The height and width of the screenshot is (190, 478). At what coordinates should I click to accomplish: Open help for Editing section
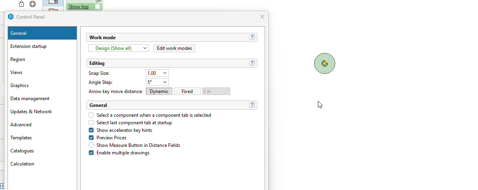[x=252, y=63]
